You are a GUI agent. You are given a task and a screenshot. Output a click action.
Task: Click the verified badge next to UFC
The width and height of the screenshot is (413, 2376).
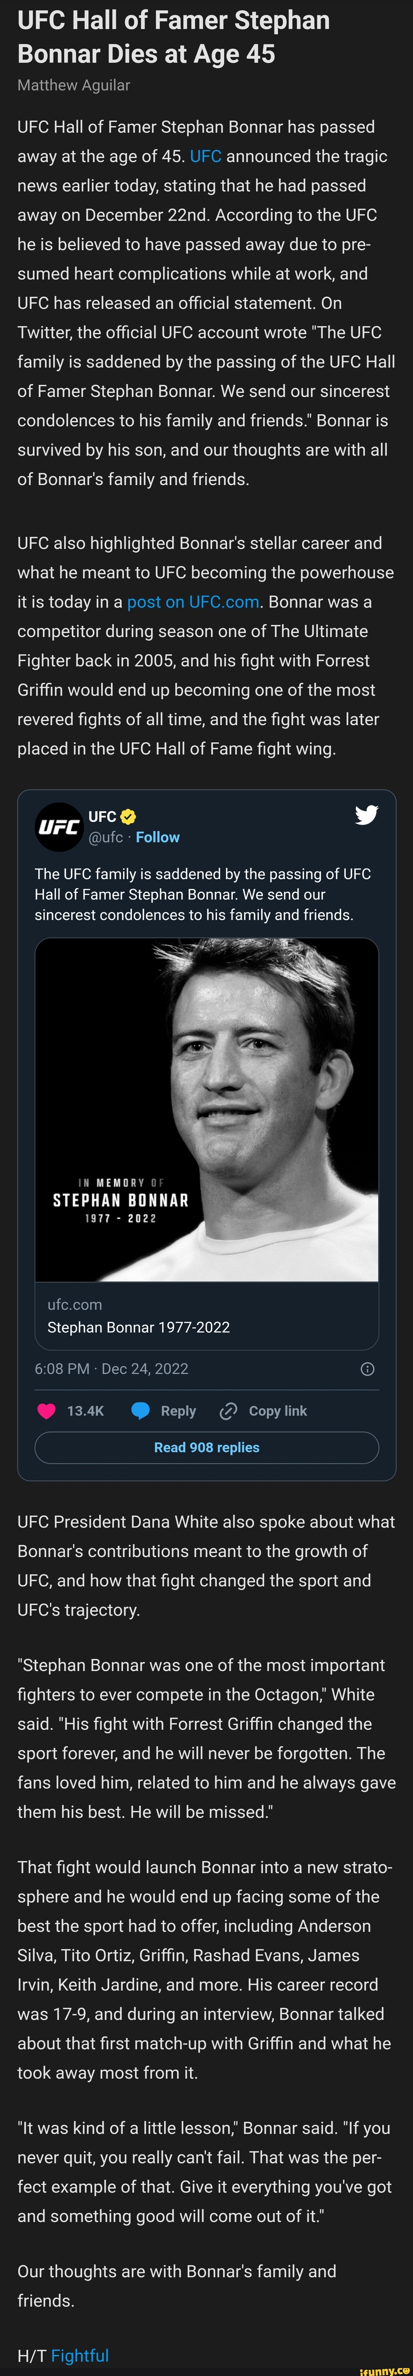point(129,815)
